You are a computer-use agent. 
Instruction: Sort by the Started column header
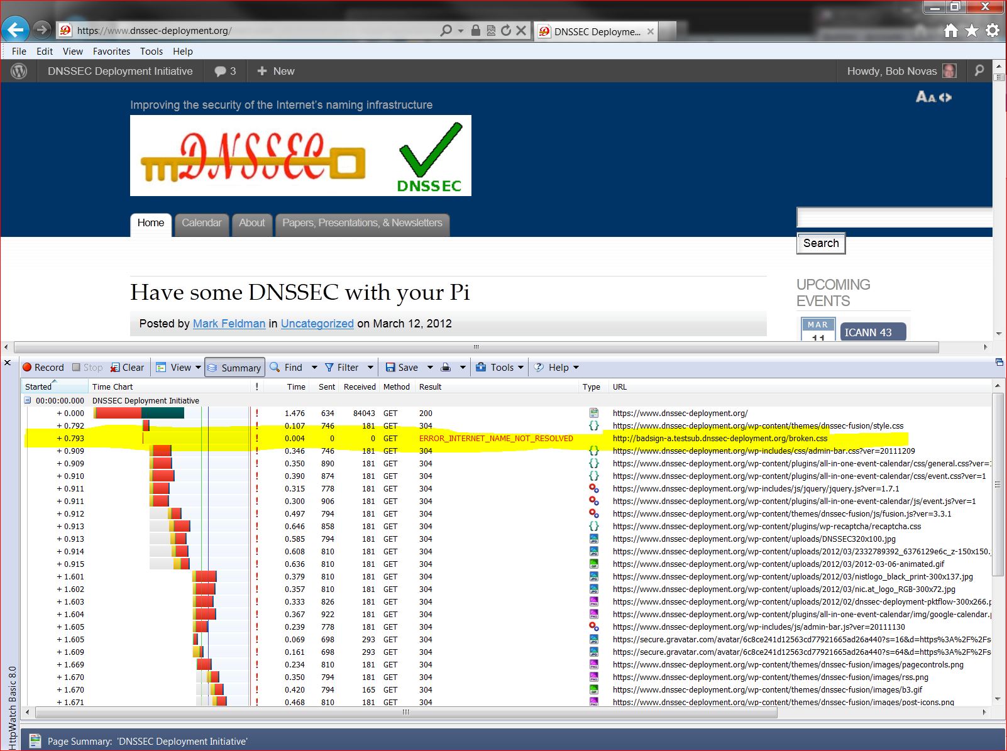55,386
